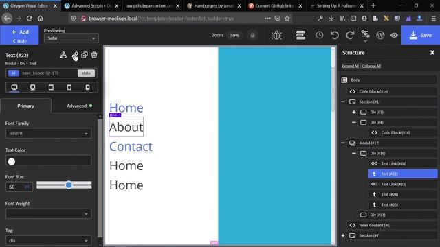This screenshot has width=440, height=247.
Task: Open the WordPress back-to-admin icon
Action: click(x=380, y=35)
